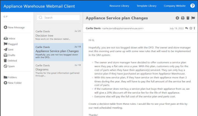Open the Template Library link
The image size is (198, 116).
tap(147, 6)
